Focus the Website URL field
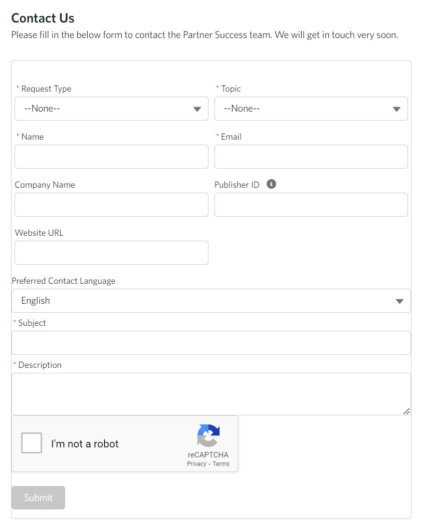422x531 pixels. [x=111, y=253]
